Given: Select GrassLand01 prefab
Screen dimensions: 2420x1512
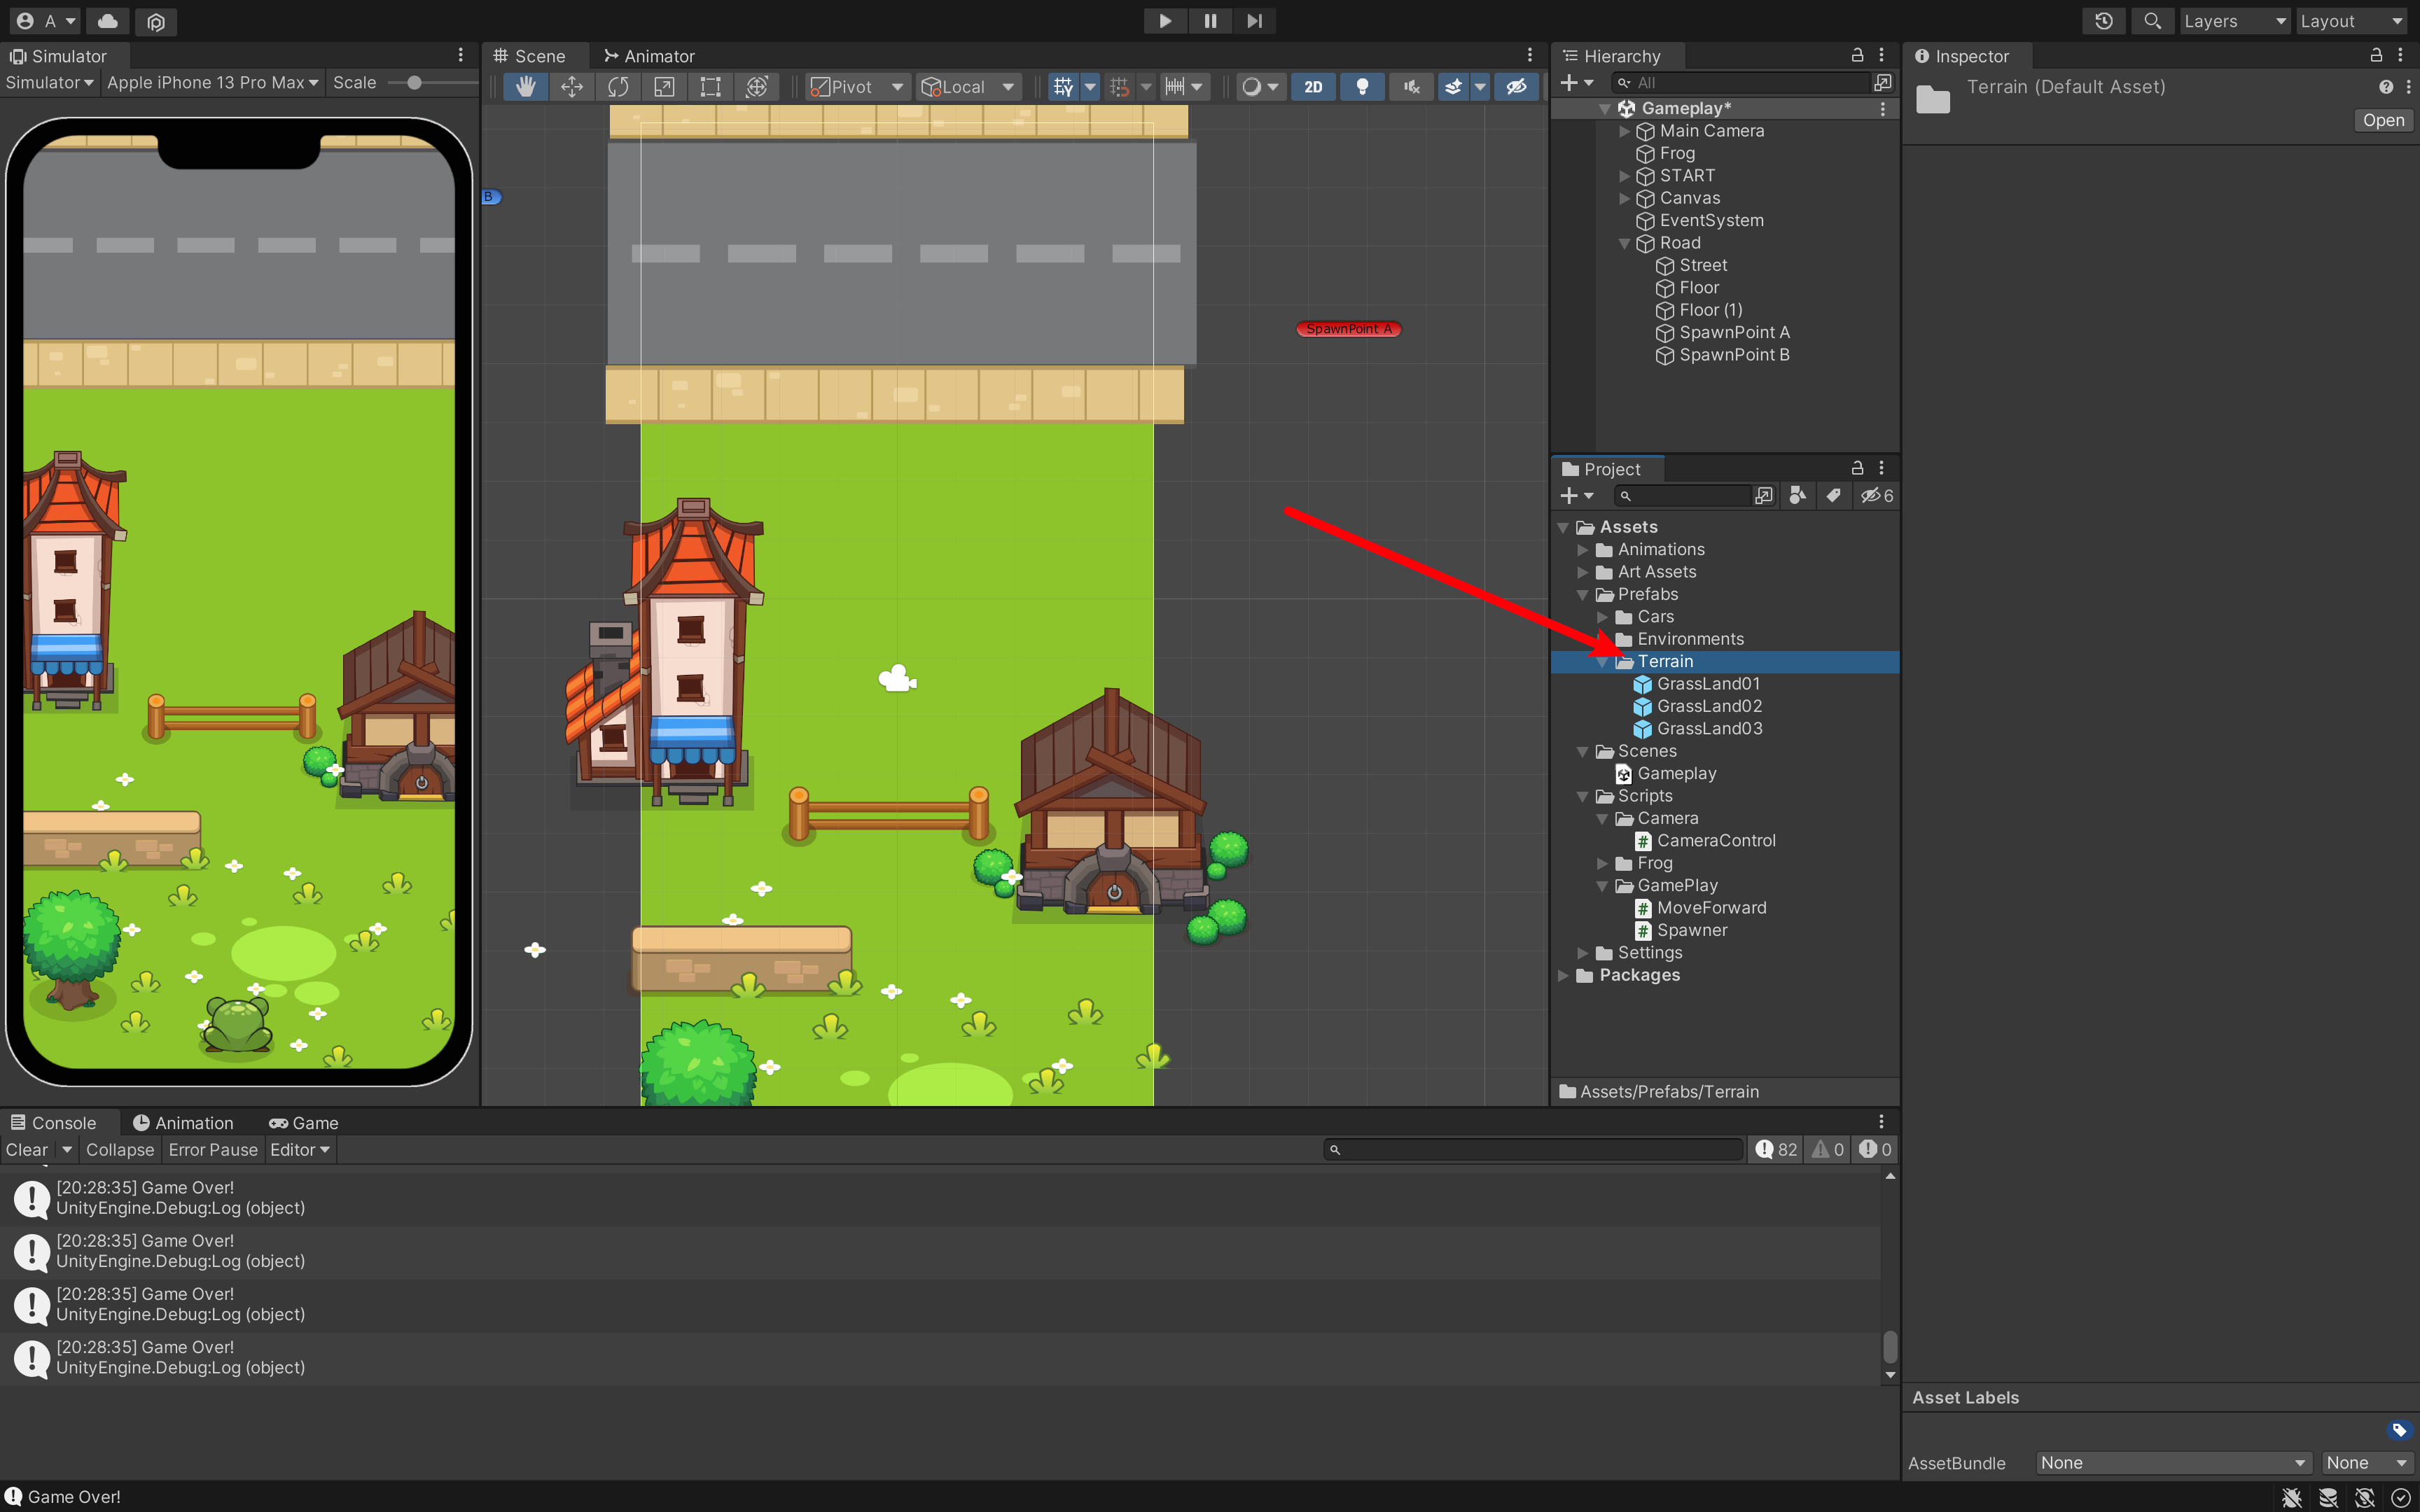Looking at the screenshot, I should pyautogui.click(x=1708, y=684).
